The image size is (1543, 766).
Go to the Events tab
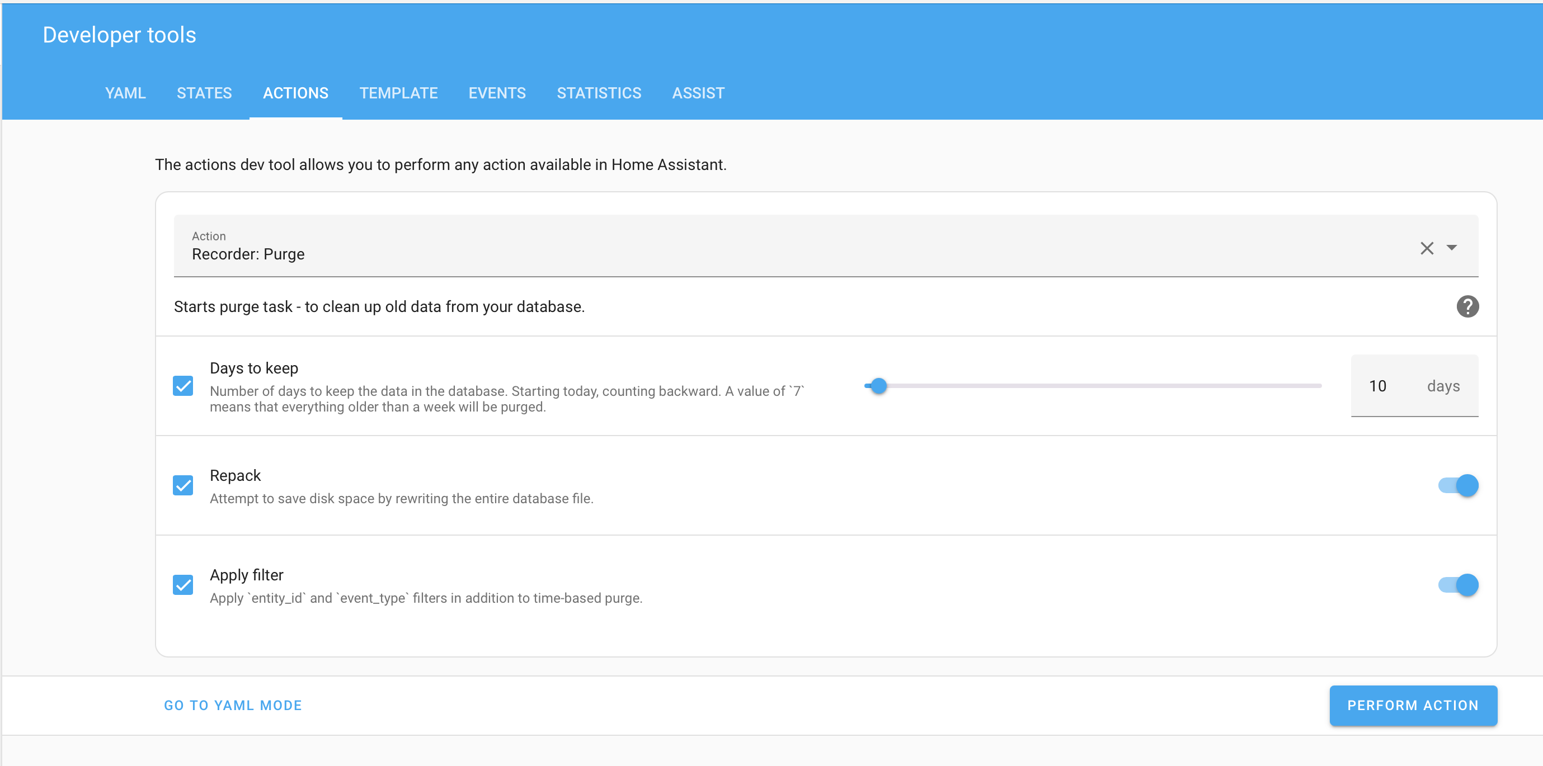497,93
